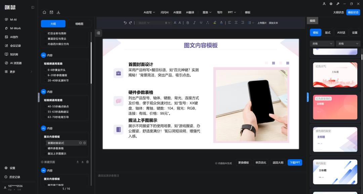Image resolution: width=363 pixels, height=194 pixels.
Task: Save the presentation with disk icon
Action: pyautogui.click(x=51, y=12)
